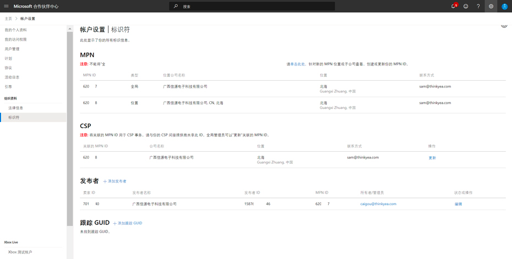Click the search input field
Image resolution: width=512 pixels, height=259 pixels.
click(252, 6)
